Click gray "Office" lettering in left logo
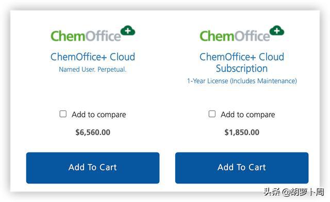 (x=103, y=36)
